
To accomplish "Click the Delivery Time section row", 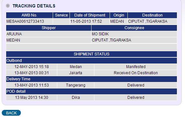I will pyautogui.click(x=92, y=79).
